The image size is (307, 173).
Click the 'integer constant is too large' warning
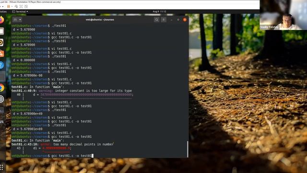click(94, 91)
